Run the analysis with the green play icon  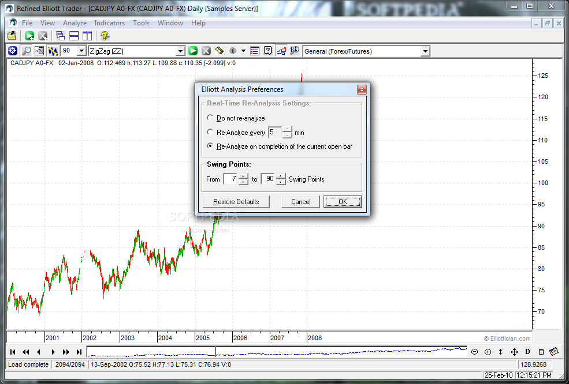tap(193, 51)
